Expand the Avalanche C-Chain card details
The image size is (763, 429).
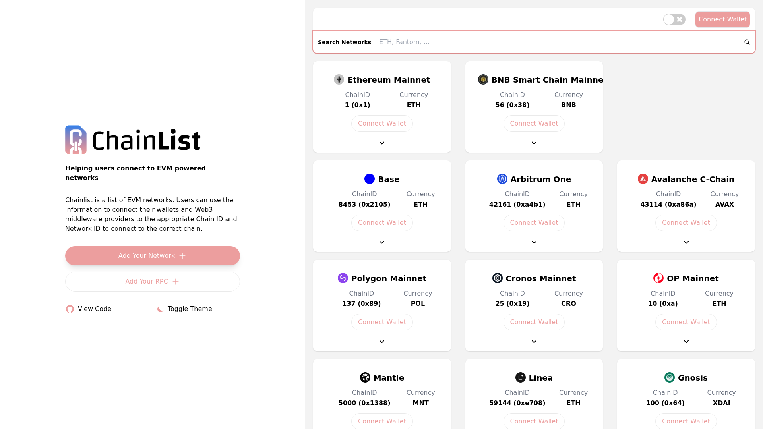(x=686, y=242)
